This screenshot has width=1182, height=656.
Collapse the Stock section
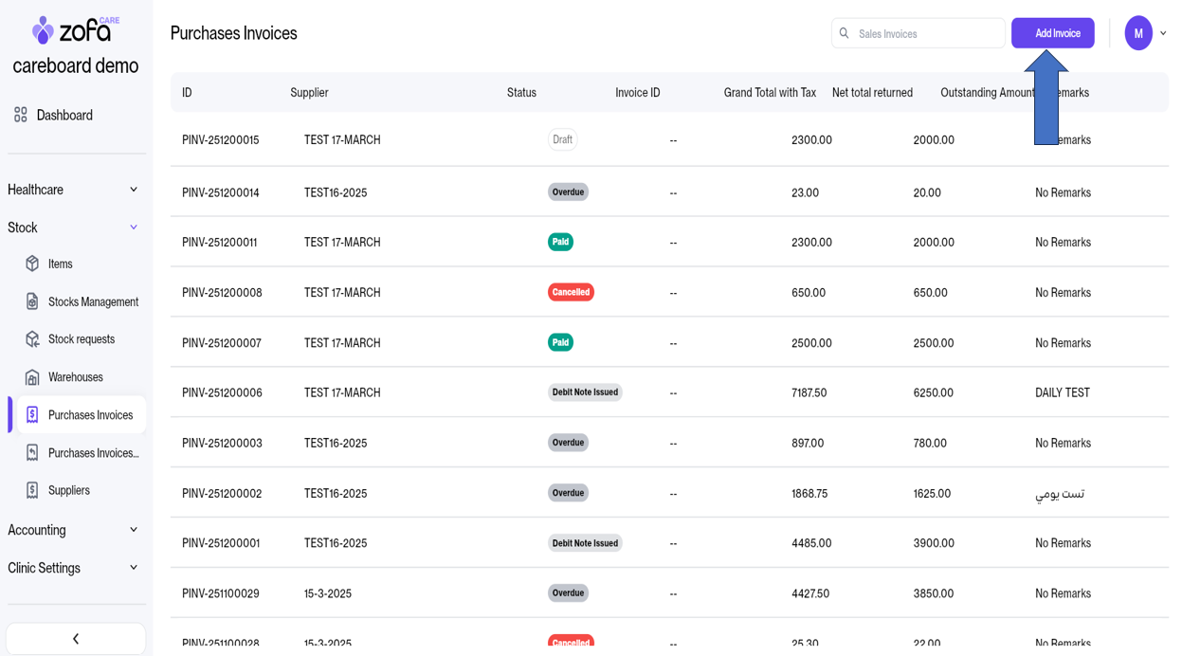tap(134, 228)
